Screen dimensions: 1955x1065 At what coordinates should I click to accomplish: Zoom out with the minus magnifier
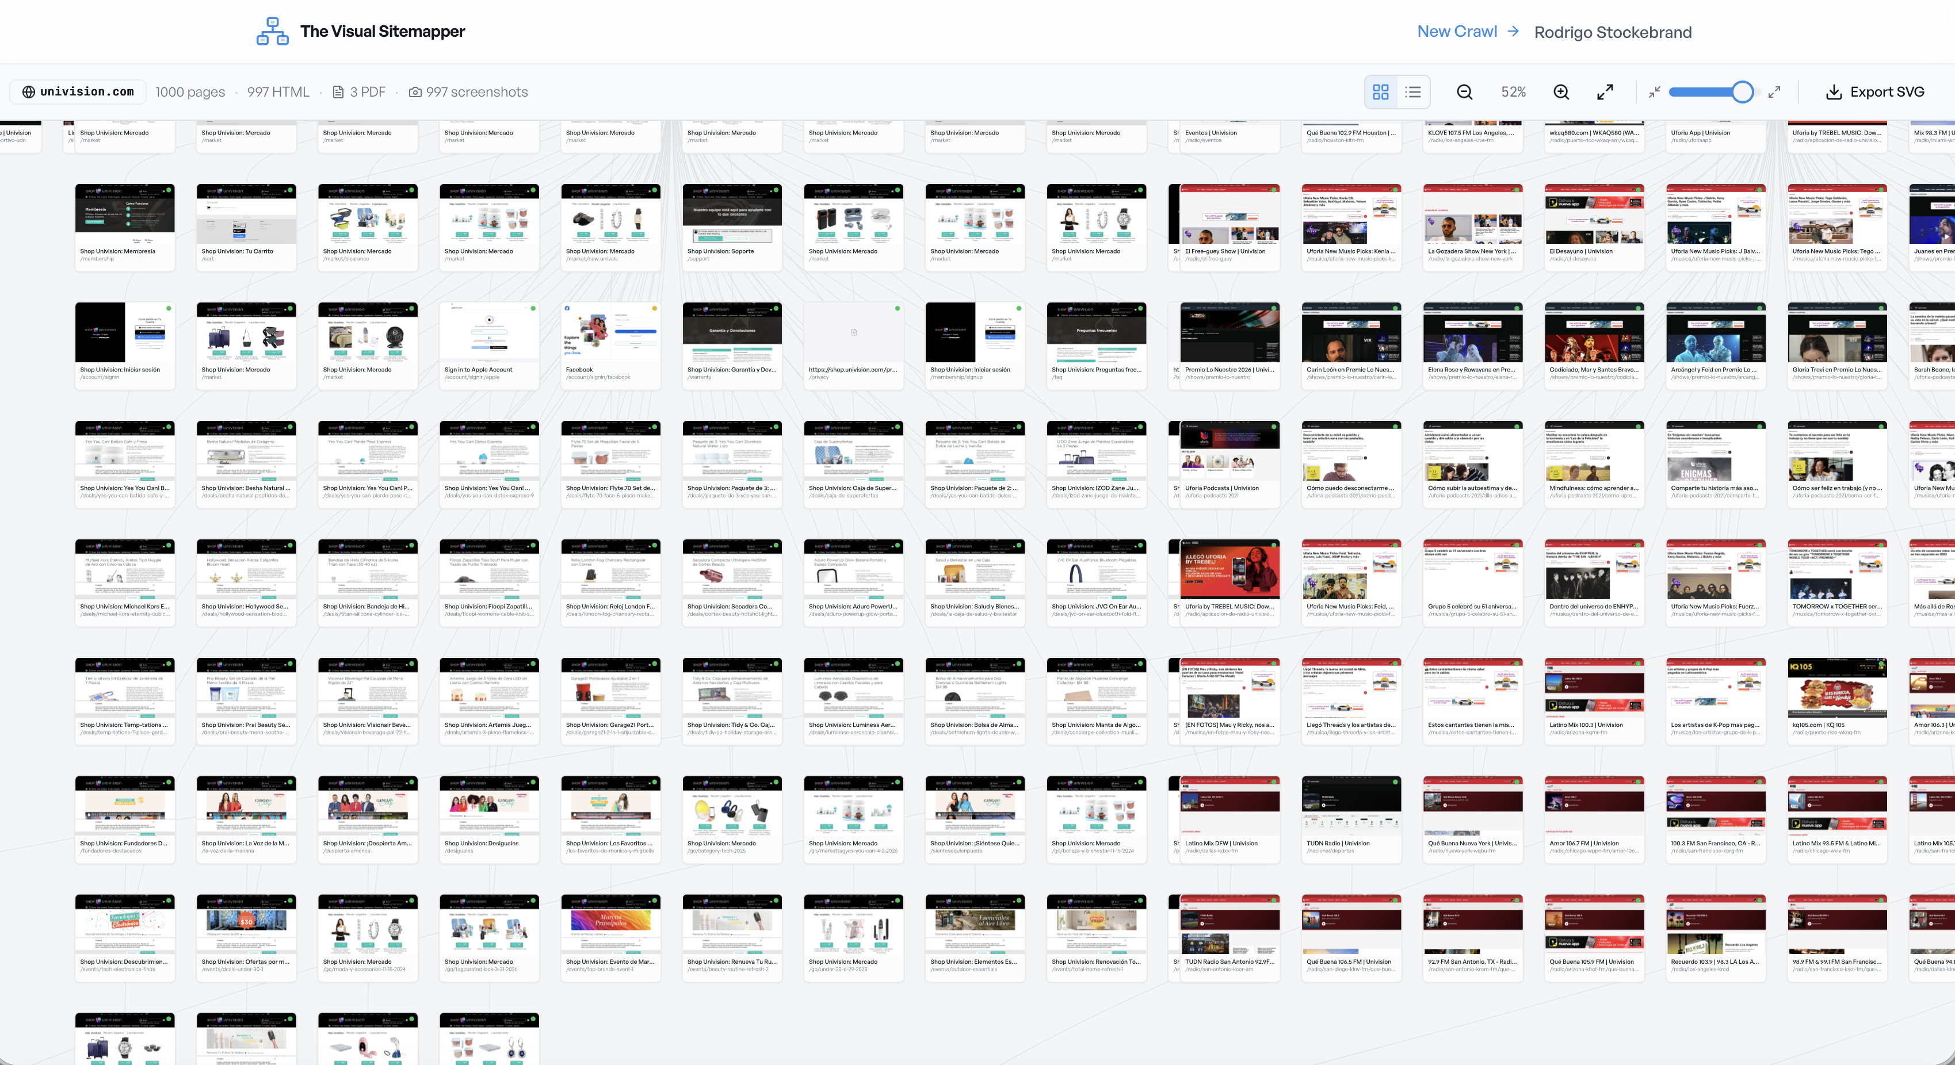(1465, 92)
